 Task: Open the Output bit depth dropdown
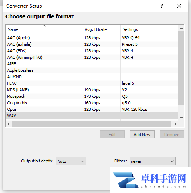(71, 161)
